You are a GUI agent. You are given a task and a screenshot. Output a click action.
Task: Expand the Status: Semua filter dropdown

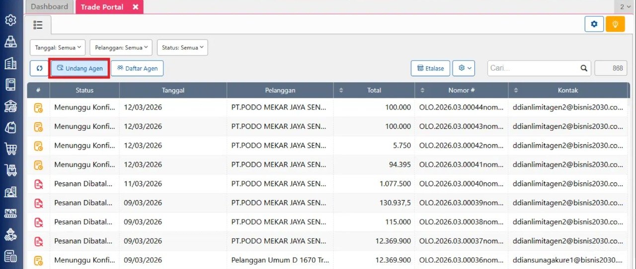click(182, 48)
